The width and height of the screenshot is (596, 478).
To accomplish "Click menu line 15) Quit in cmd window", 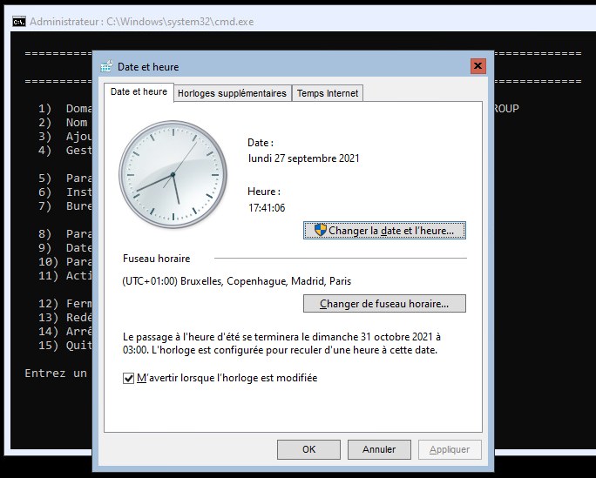I will coord(65,346).
